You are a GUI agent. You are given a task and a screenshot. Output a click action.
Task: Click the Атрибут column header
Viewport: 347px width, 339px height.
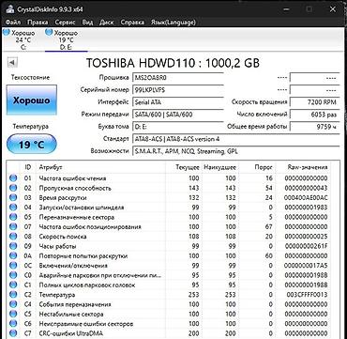coord(100,167)
